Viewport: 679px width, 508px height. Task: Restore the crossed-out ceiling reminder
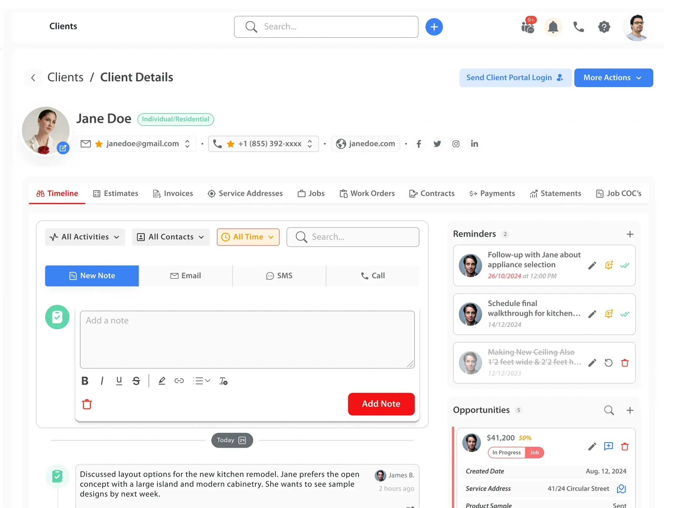tap(608, 363)
